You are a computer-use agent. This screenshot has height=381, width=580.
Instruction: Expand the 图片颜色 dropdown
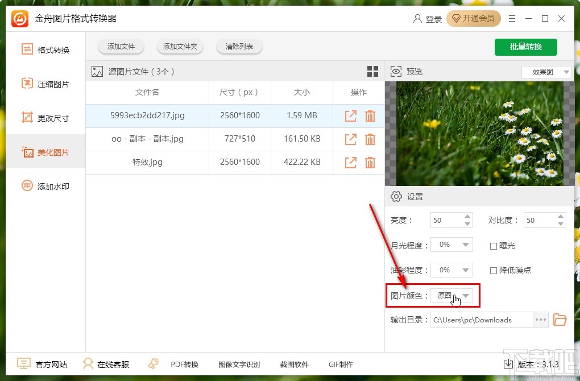[x=451, y=296]
